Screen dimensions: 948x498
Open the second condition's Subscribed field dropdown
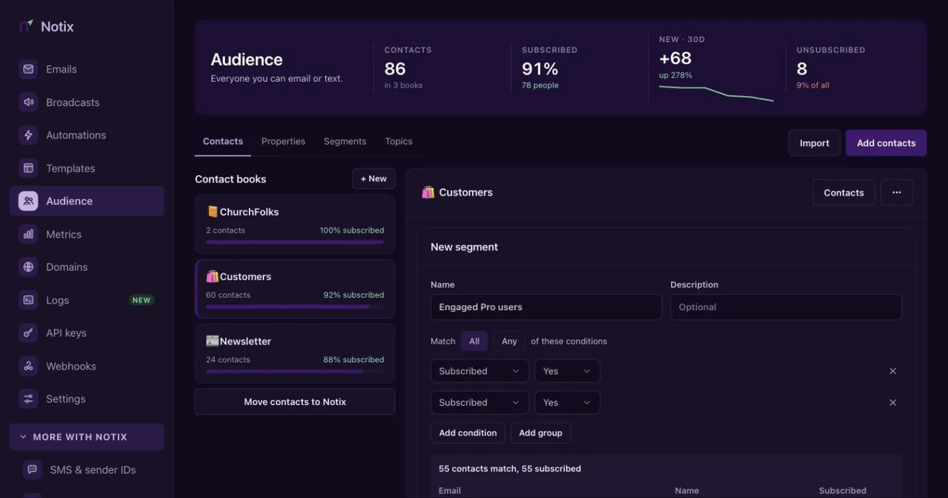(480, 402)
